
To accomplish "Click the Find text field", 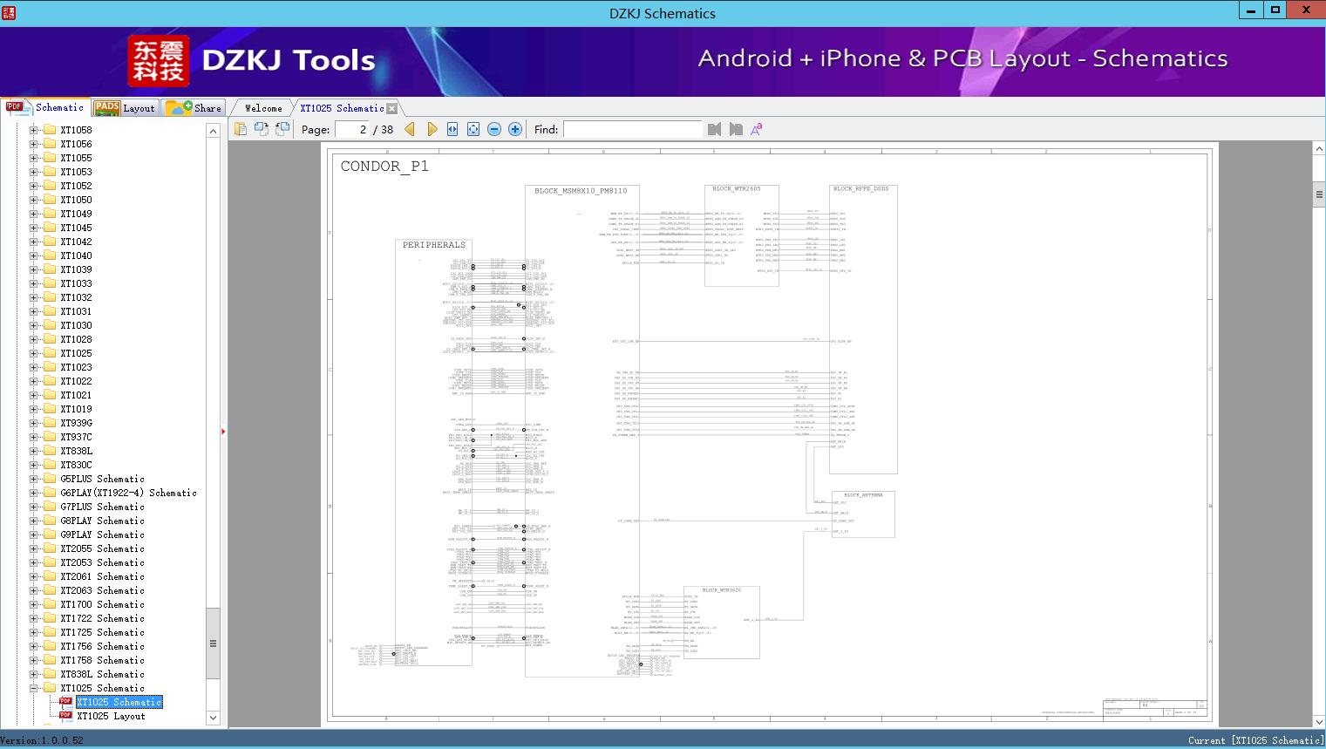I will [632, 129].
